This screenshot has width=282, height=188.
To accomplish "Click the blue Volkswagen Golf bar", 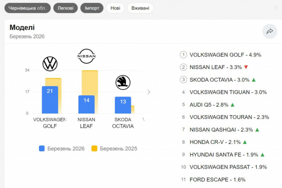I will (x=50, y=100).
